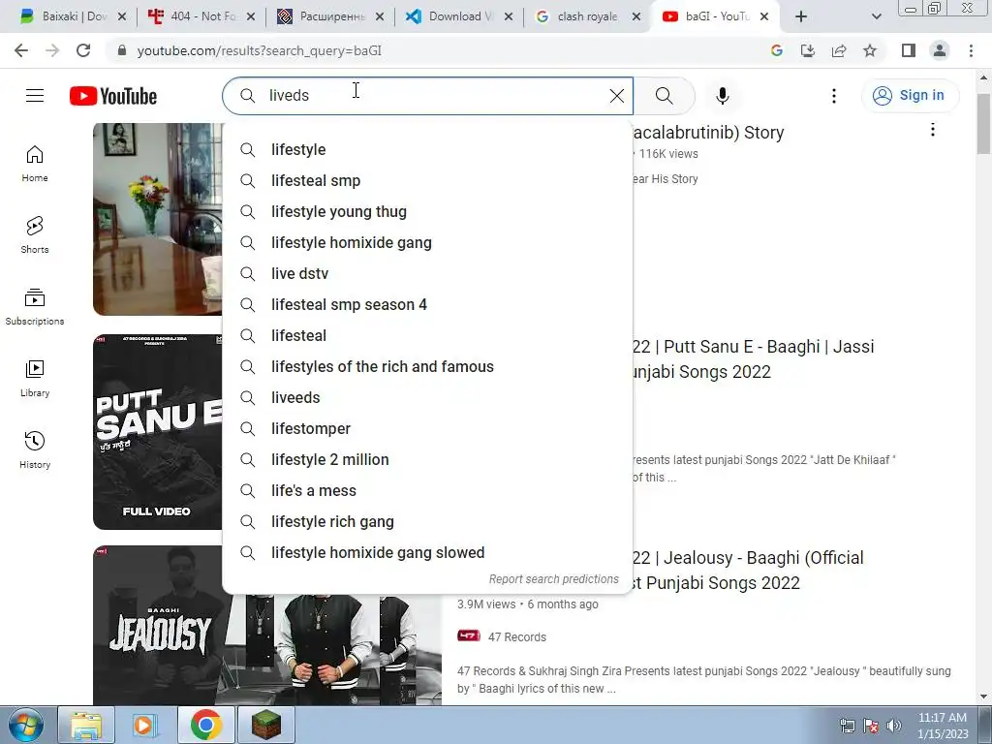Start voice search with the microphone icon
The image size is (992, 744).
tap(722, 96)
